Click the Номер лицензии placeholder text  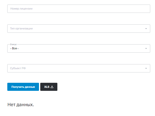coord(21,9)
